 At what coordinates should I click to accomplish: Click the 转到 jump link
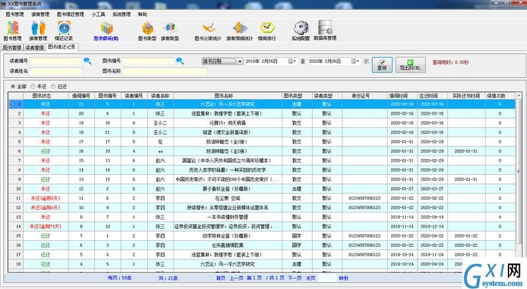pos(343,278)
